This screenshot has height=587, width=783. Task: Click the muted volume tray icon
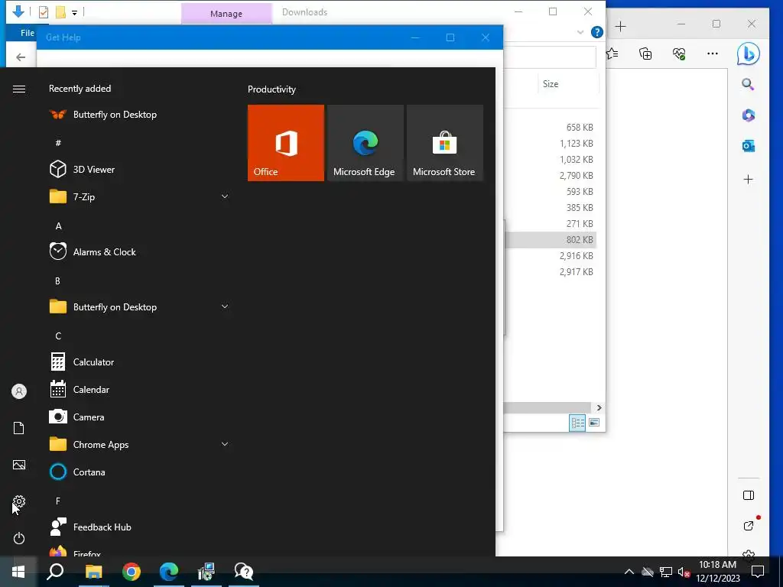tap(684, 572)
